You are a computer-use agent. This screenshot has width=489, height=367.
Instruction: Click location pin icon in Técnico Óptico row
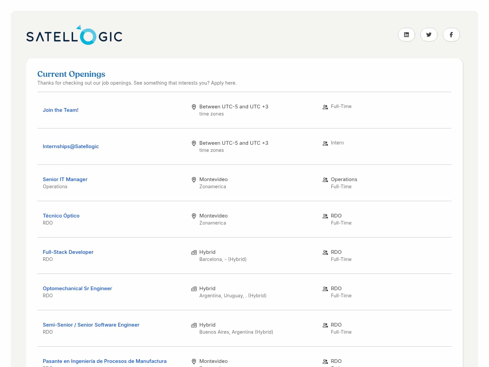click(194, 216)
